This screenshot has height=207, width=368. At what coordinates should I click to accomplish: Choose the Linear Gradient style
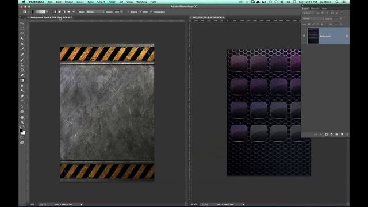pyautogui.click(x=55, y=11)
